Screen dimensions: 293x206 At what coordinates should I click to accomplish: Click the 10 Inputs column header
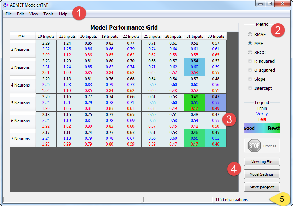point(46,36)
